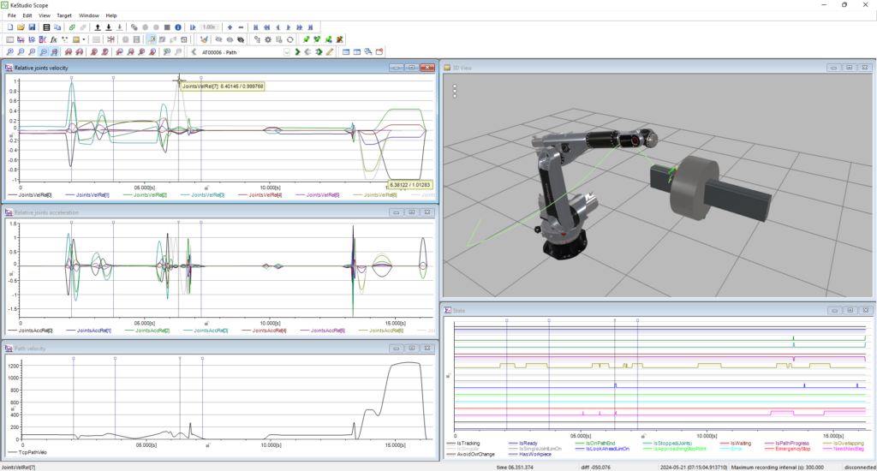Click the cascade windows icon
This screenshot has width=877, height=471.
click(368, 52)
